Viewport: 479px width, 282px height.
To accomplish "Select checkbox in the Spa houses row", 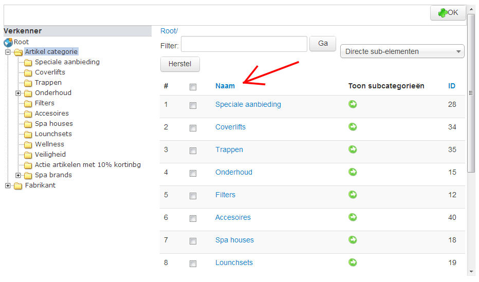I will coord(193,241).
